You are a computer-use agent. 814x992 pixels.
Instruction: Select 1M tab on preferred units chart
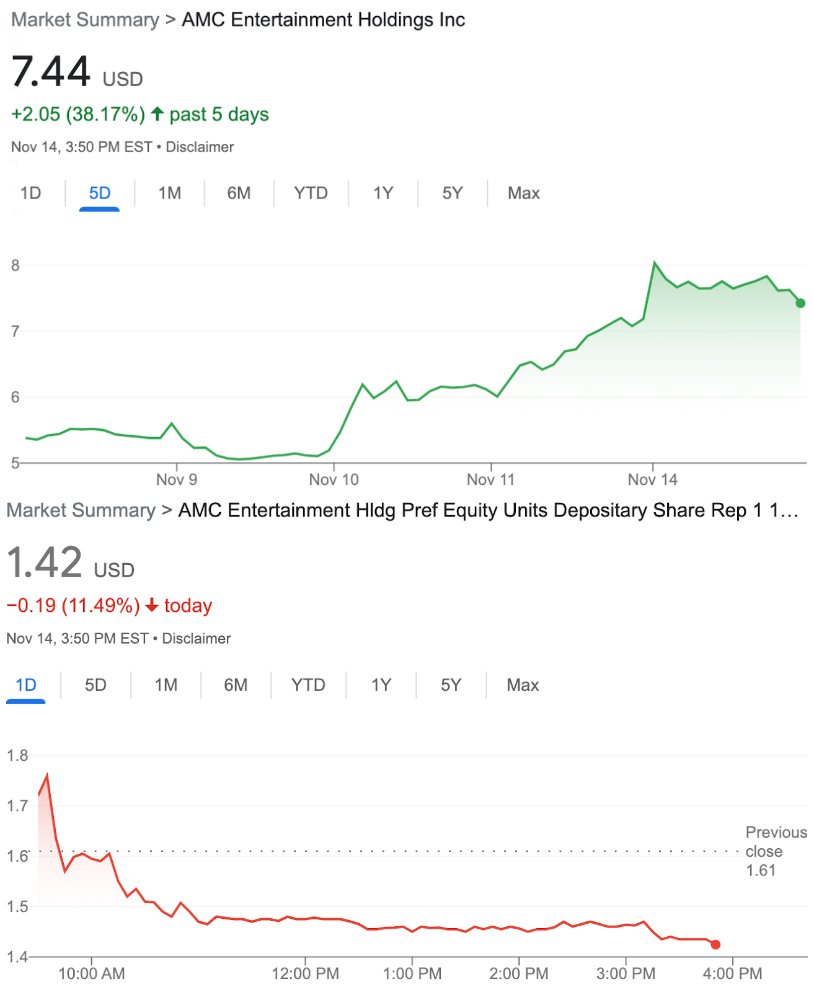click(x=166, y=685)
